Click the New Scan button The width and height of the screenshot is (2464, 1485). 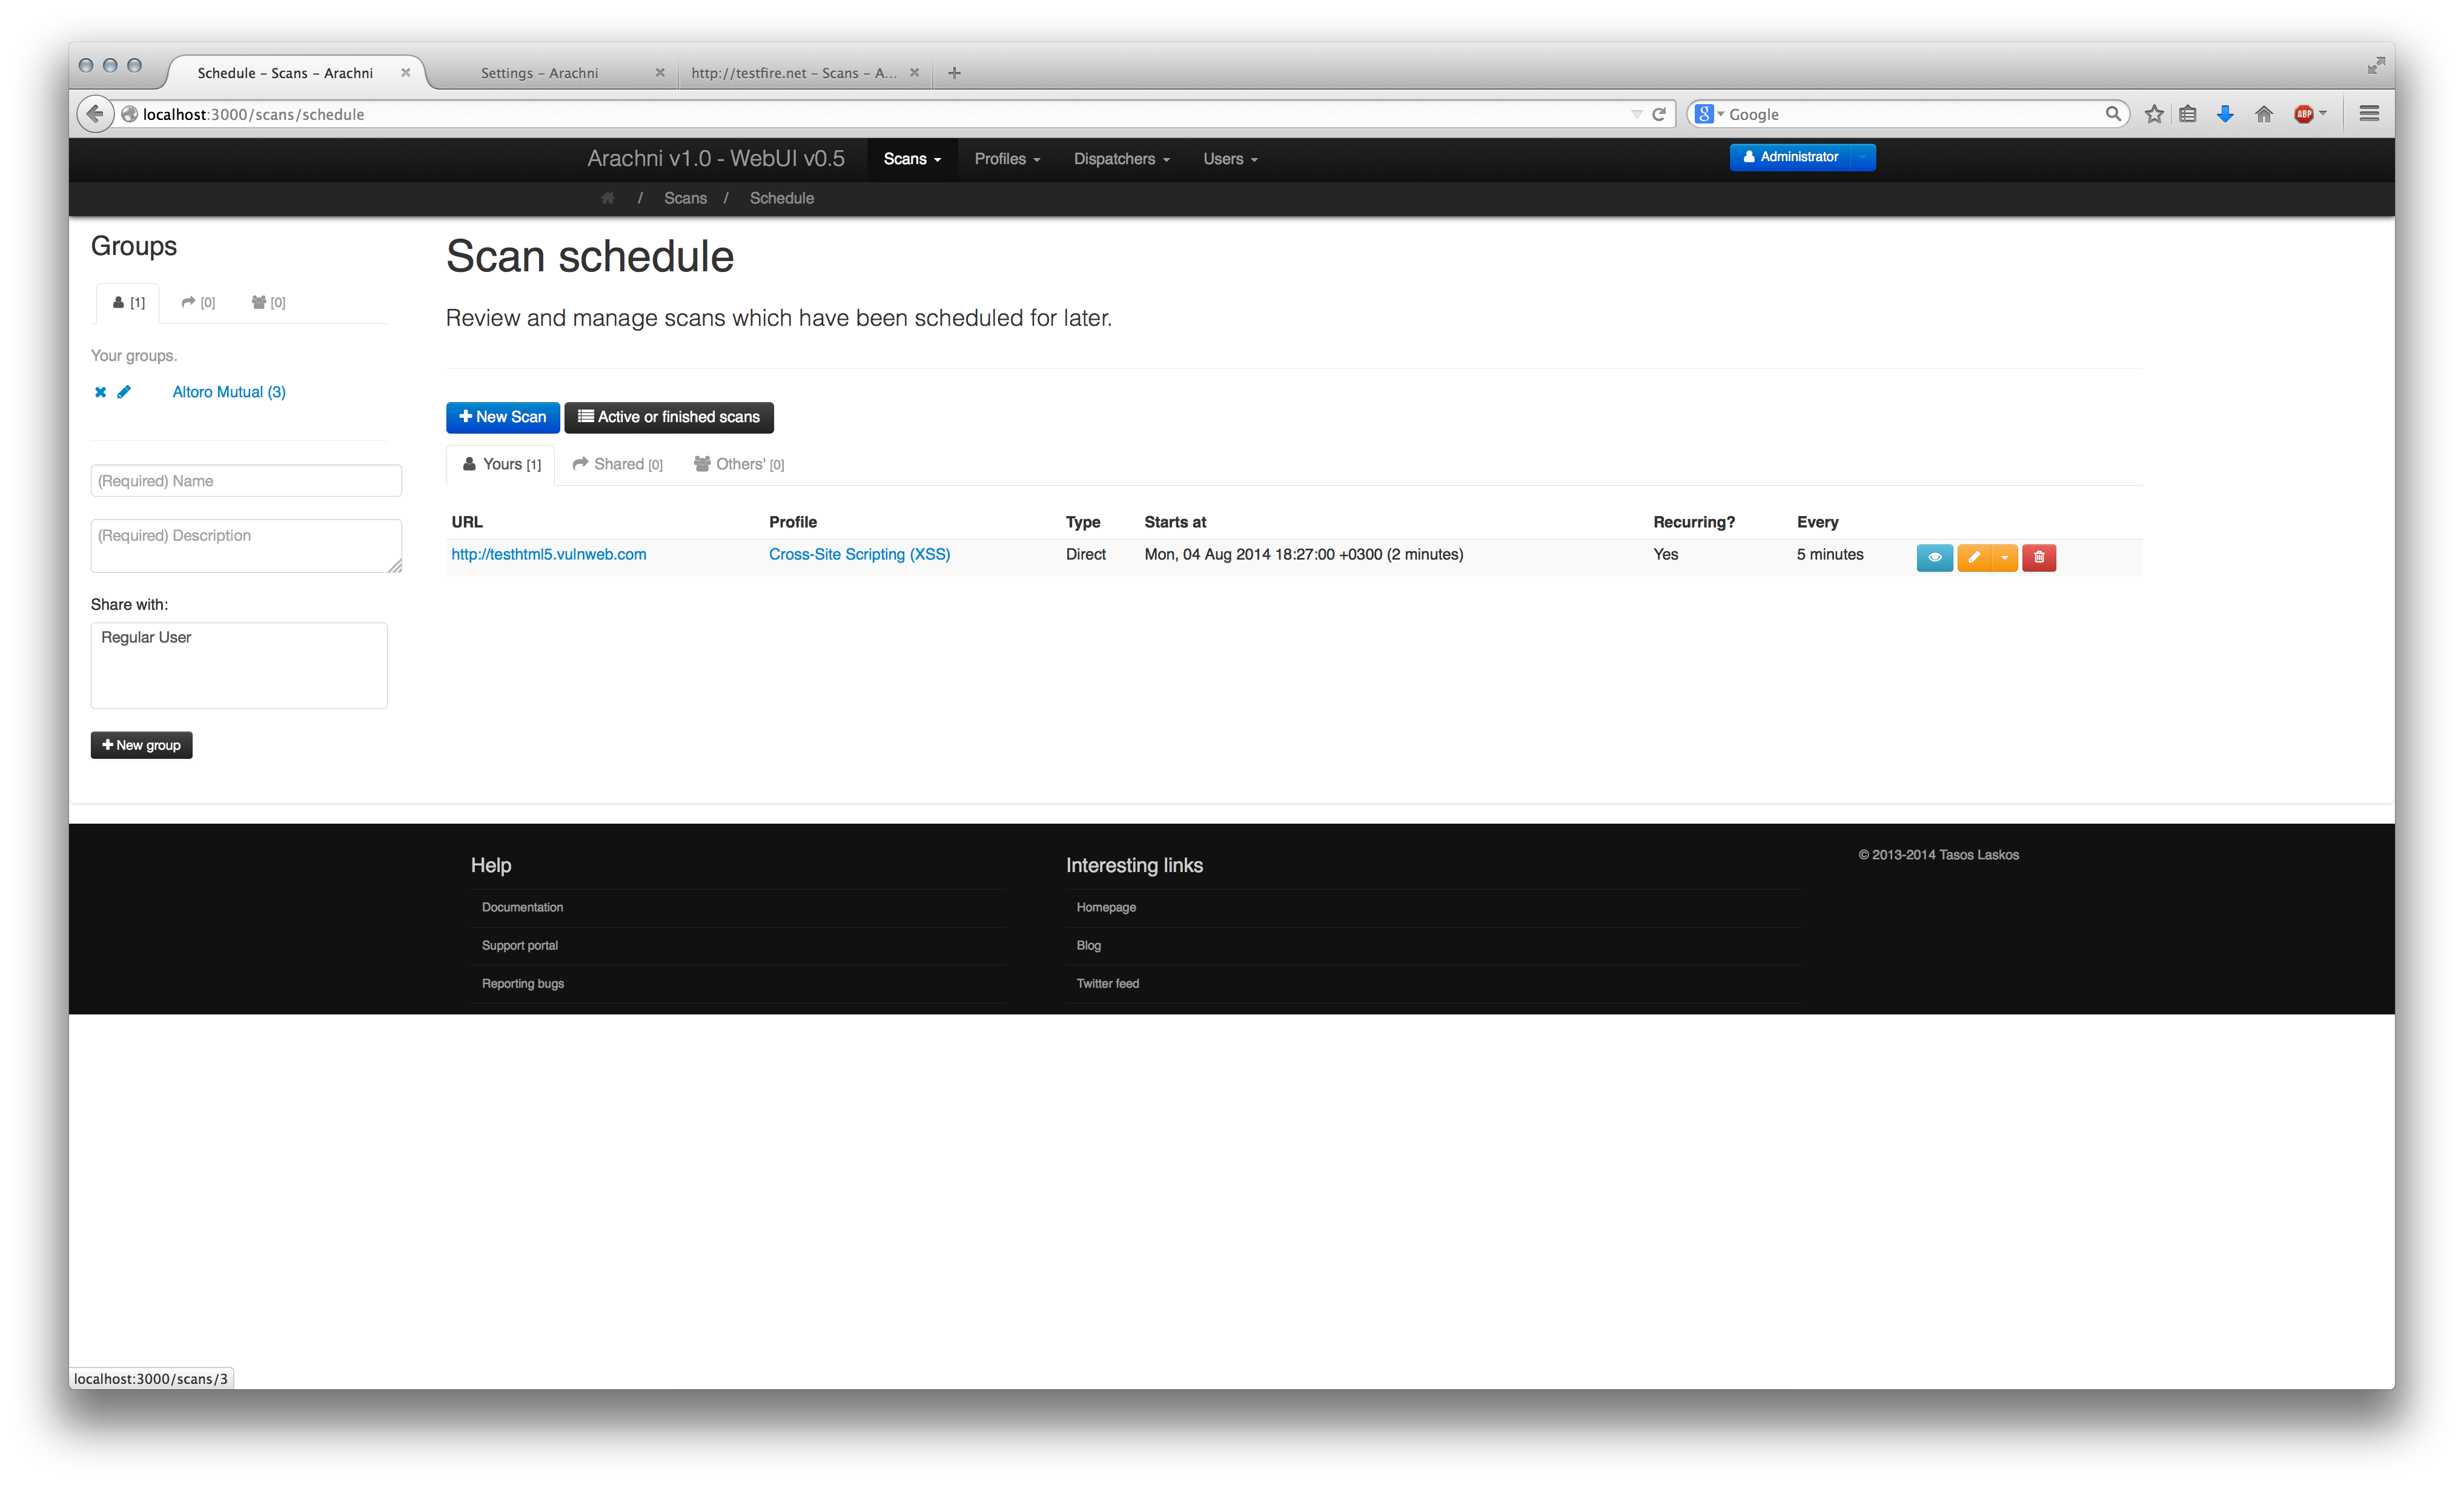(x=502, y=417)
